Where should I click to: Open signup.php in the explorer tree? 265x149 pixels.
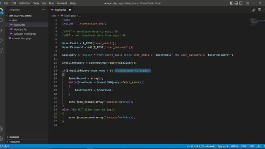[x=20, y=29]
